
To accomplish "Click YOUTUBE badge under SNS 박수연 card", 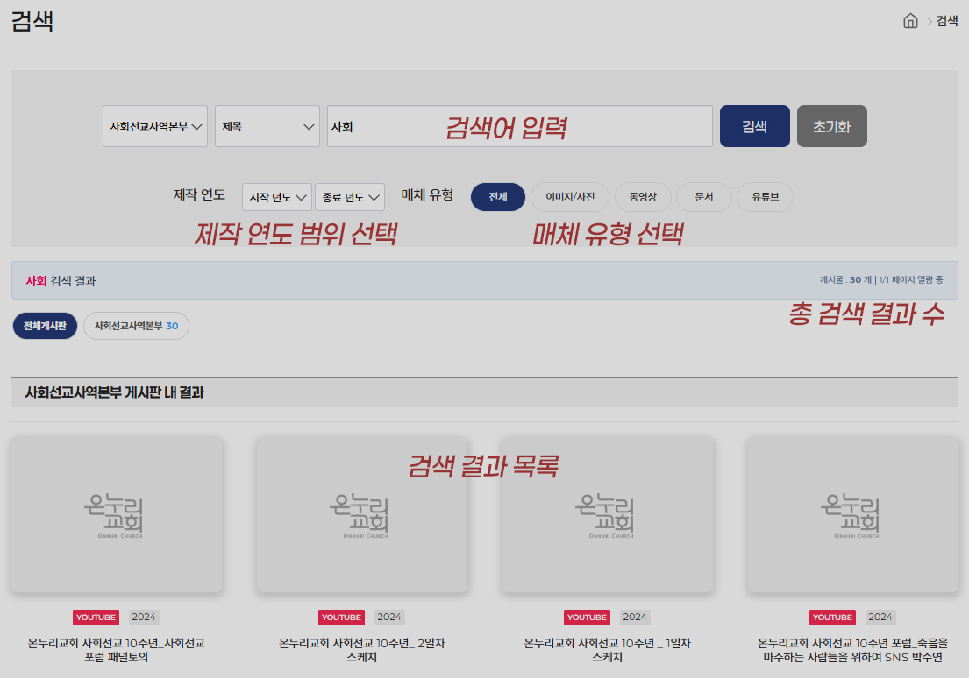I will pos(832,617).
